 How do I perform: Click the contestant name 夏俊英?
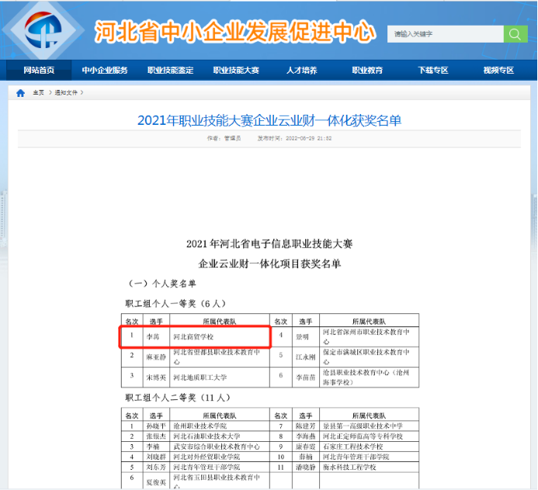pyautogui.click(x=156, y=482)
